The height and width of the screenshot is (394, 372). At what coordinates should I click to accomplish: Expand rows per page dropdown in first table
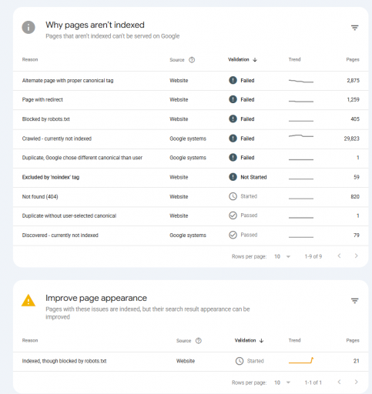click(x=283, y=256)
